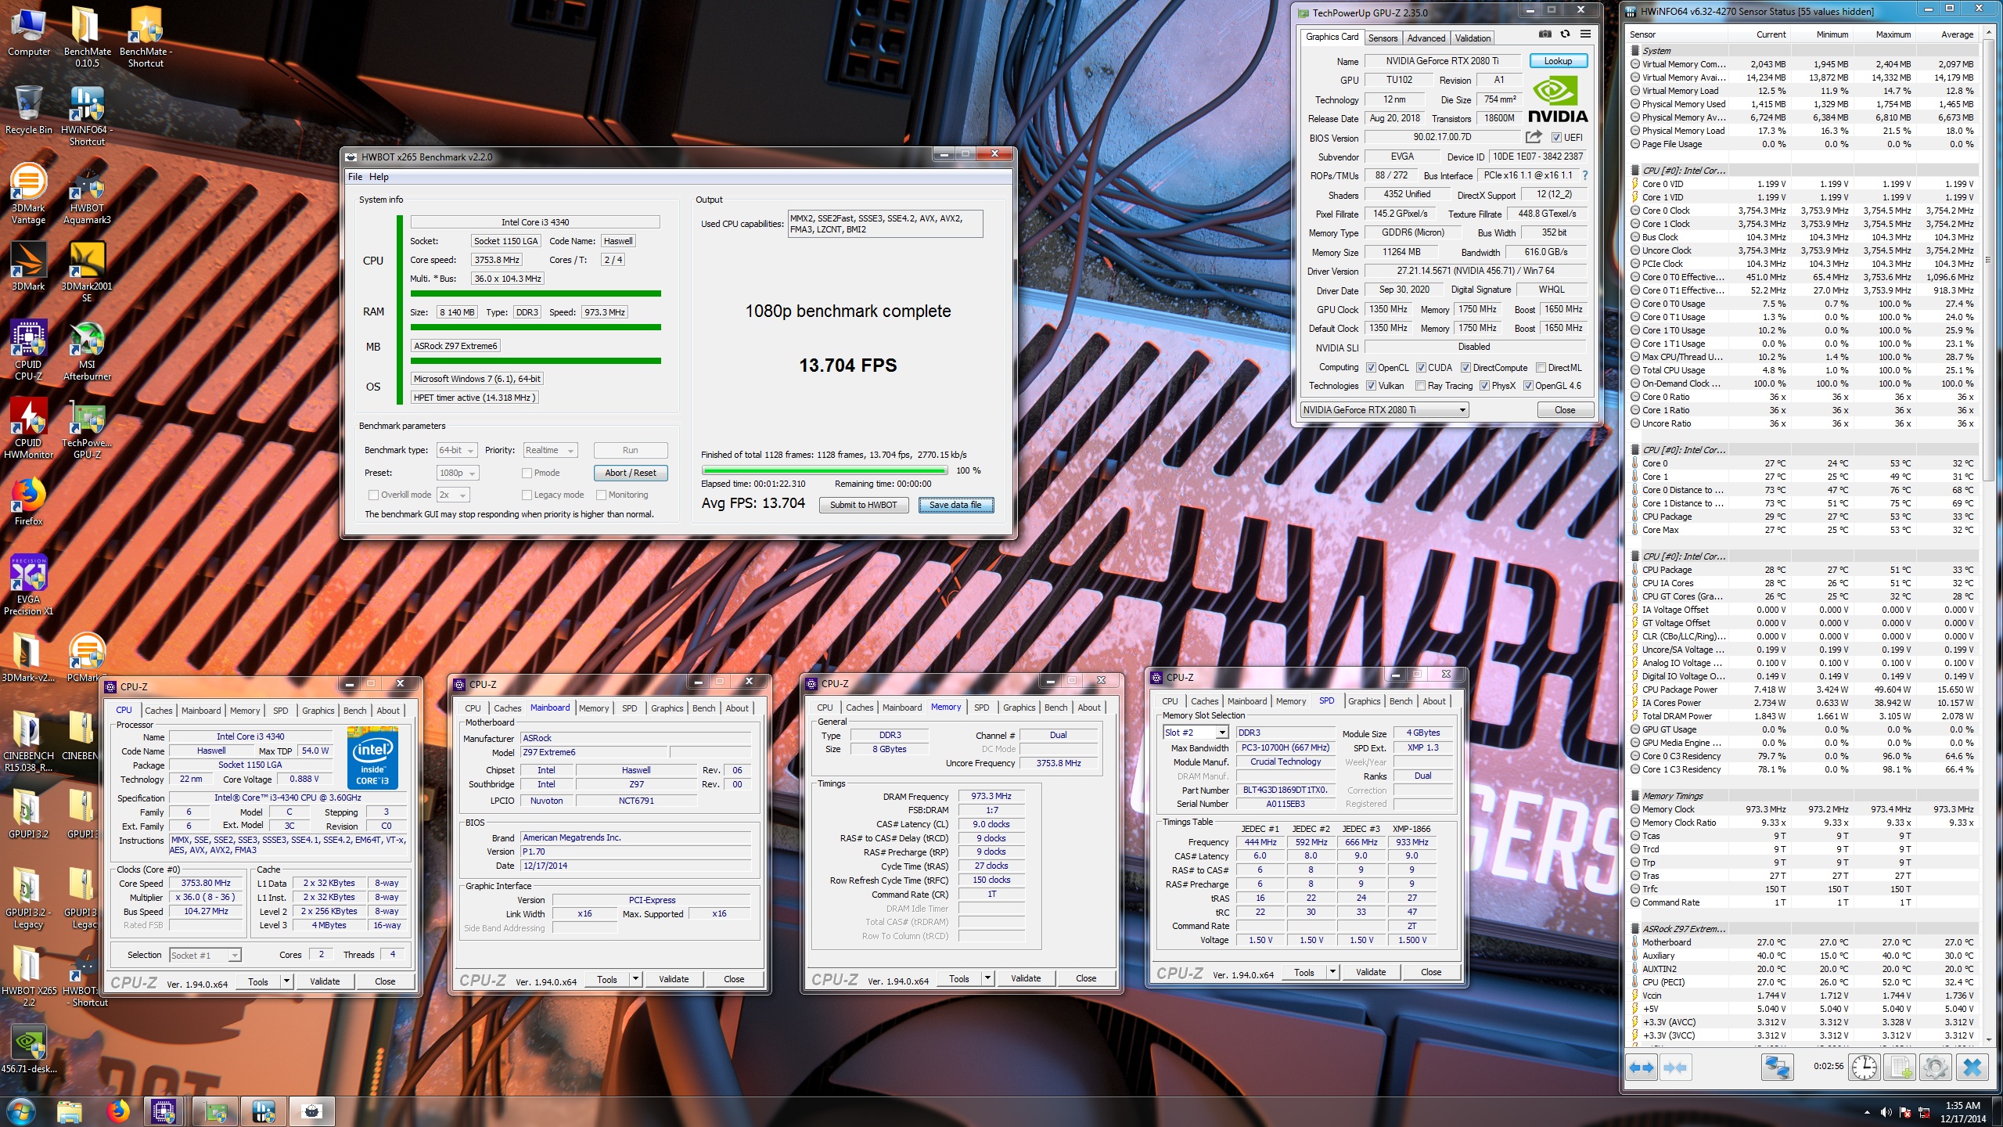Image resolution: width=2003 pixels, height=1127 pixels.
Task: Expand the Tools dropdown arrow in the CPU-Z Mainboard window
Action: pyautogui.click(x=635, y=979)
